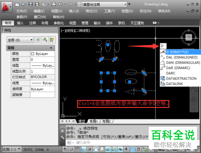201x153 pixels.
Task: Toggle Grid Display in status bar
Action: click(77, 149)
